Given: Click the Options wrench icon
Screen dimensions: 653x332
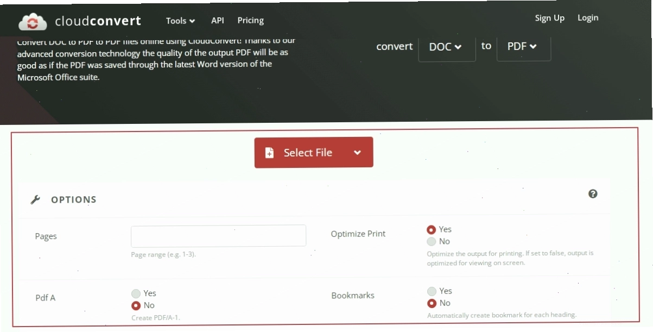Looking at the screenshot, I should click(35, 199).
